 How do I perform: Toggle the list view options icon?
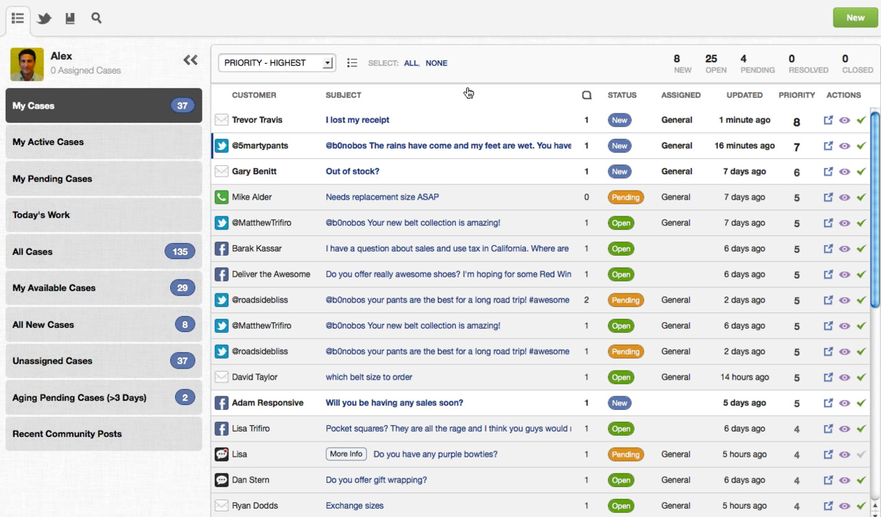click(352, 63)
